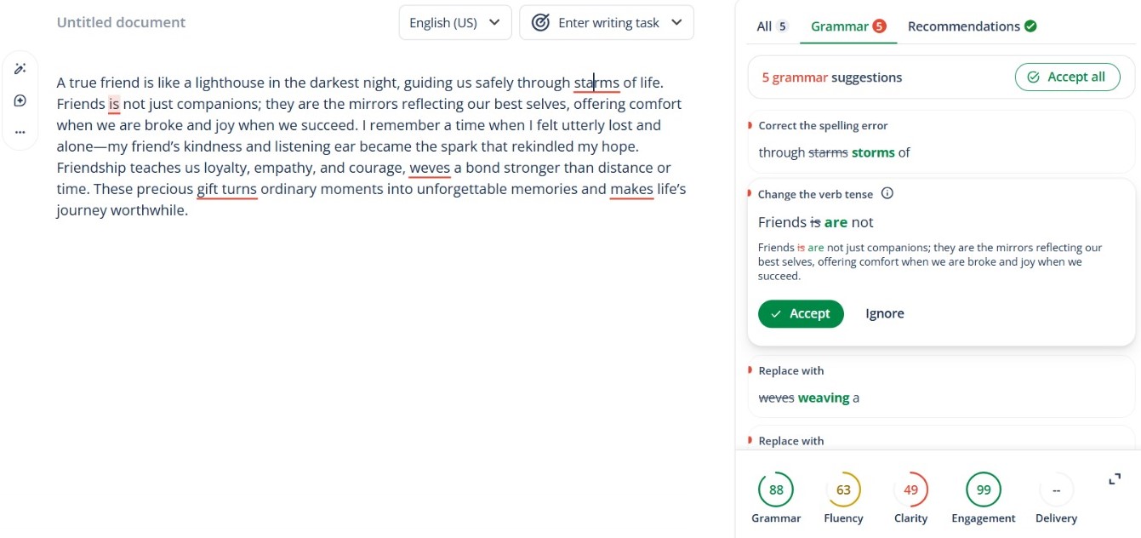1141x538 pixels.
Task: Click the Fluency score circle 63
Action: 843,489
